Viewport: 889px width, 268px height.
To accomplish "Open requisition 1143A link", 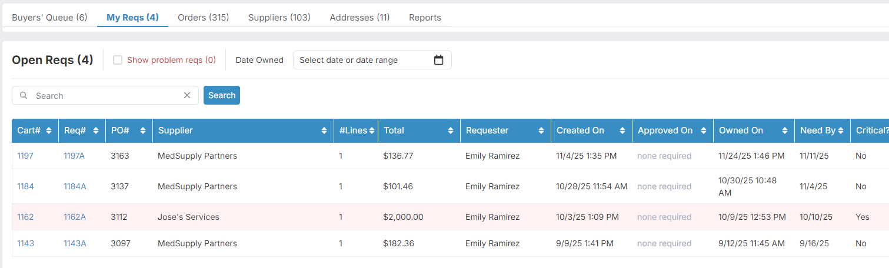I will [x=75, y=243].
